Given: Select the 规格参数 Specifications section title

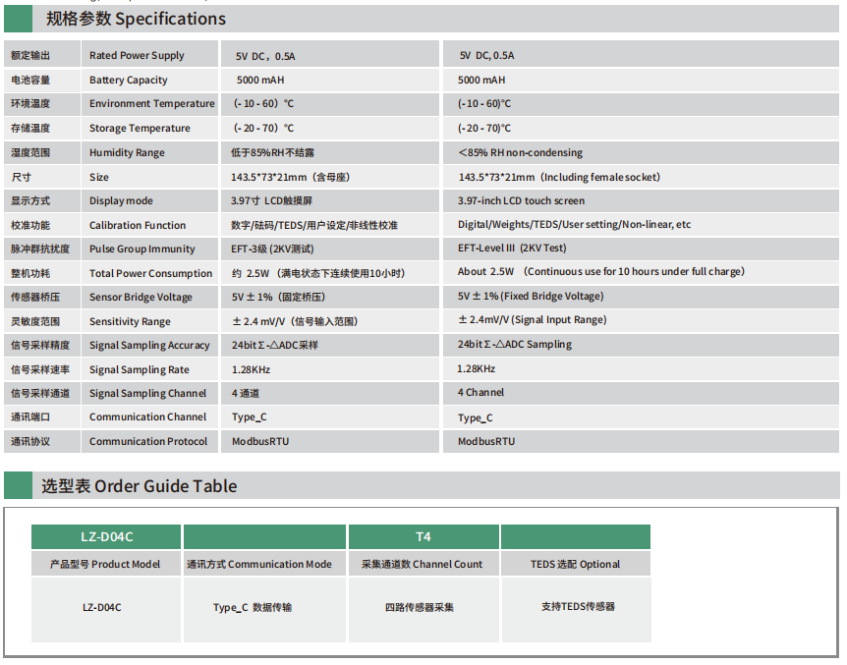Looking at the screenshot, I should coord(136,19).
